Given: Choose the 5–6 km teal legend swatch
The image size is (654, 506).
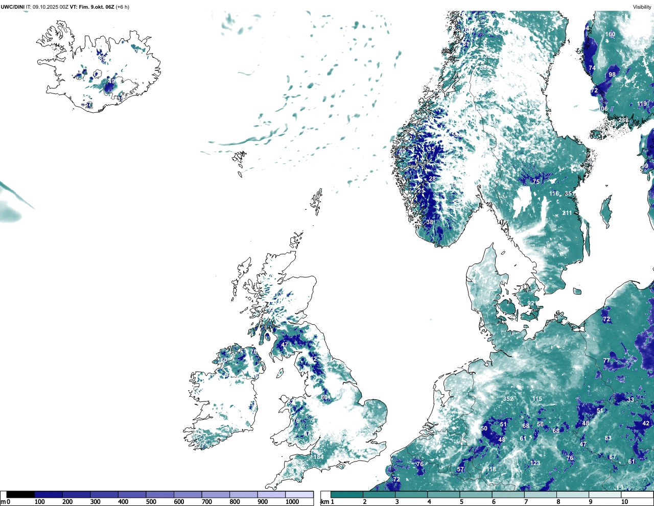Looking at the screenshot, I should click(x=476, y=494).
